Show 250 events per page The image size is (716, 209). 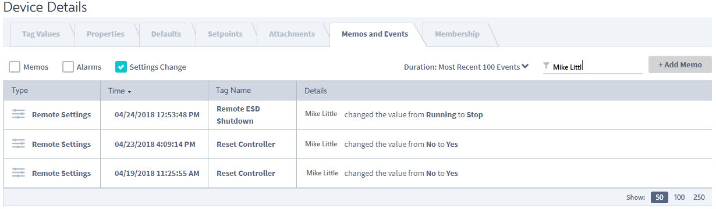[699, 197]
